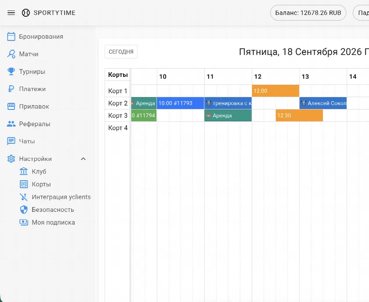This screenshot has height=302, width=369.
Task: Click the SPORTYTIME brand name
Action: click(x=54, y=13)
